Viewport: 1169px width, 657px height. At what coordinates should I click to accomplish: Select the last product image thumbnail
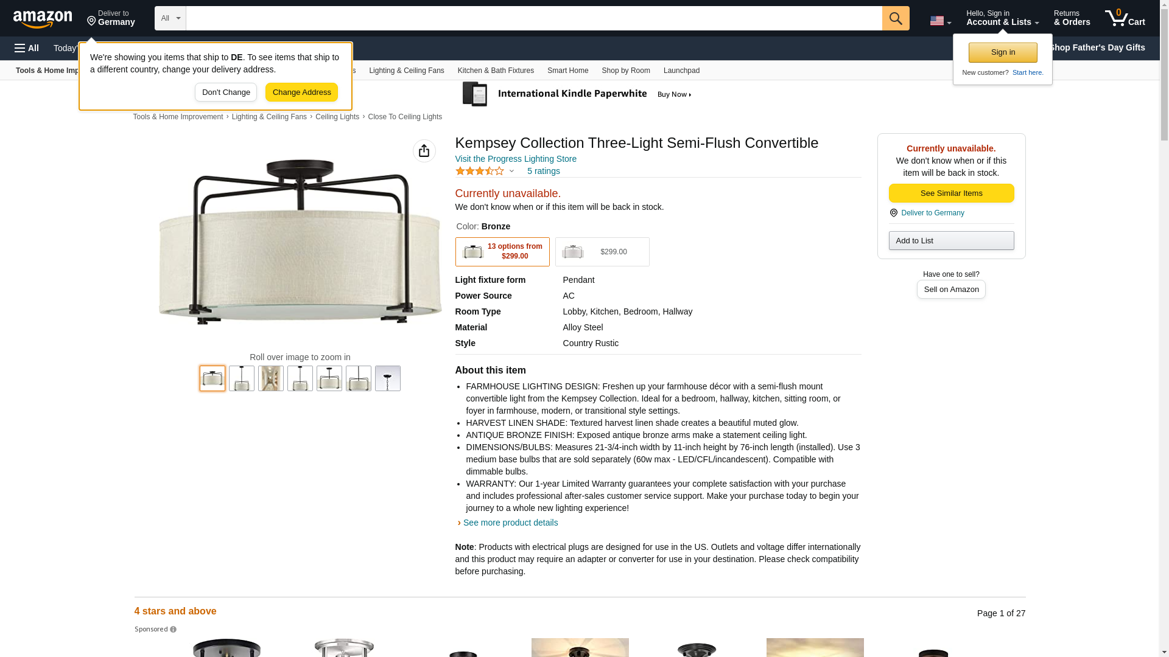click(387, 378)
